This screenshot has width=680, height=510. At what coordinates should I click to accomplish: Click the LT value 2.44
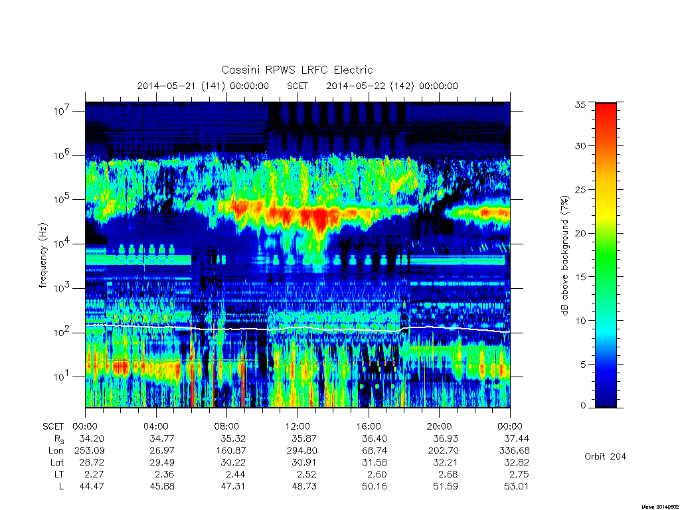tap(236, 474)
